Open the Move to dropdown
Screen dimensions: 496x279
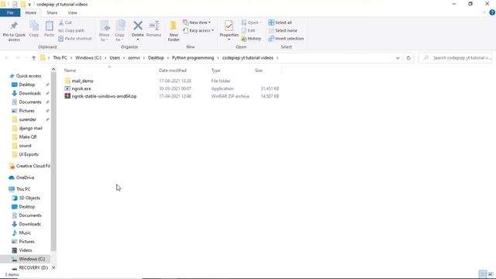(x=104, y=31)
